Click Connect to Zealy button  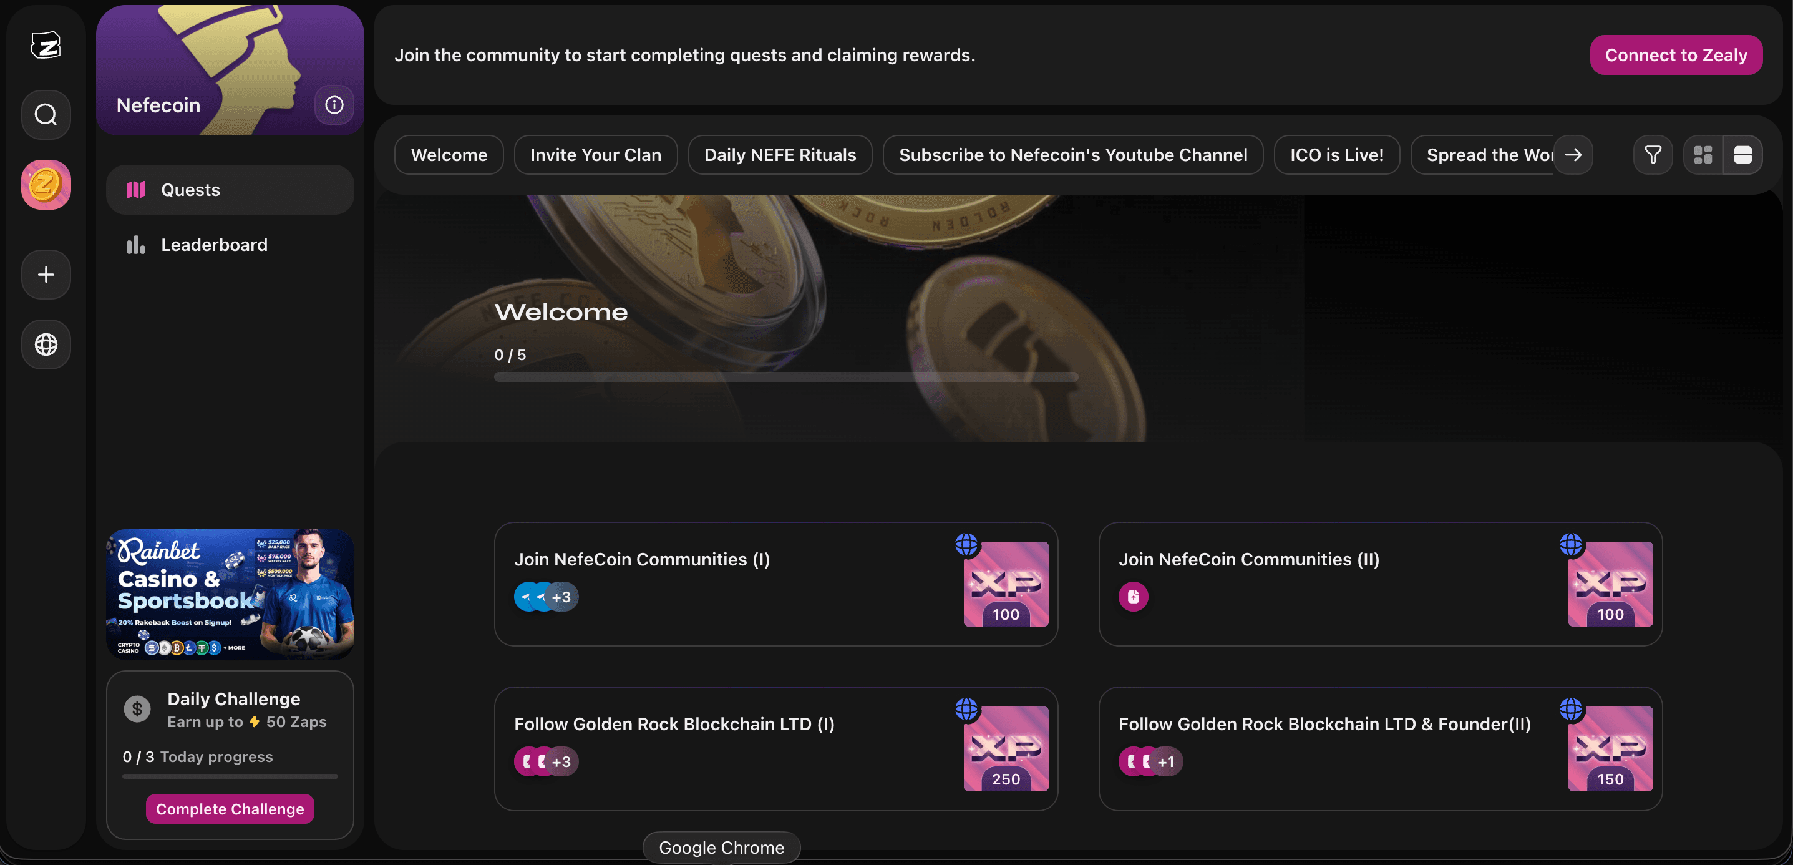point(1676,55)
